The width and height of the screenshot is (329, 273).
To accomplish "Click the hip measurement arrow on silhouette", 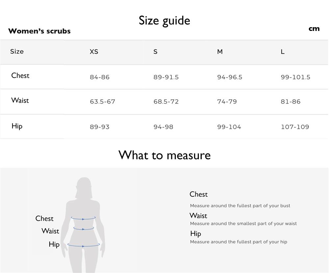I will point(84,245).
